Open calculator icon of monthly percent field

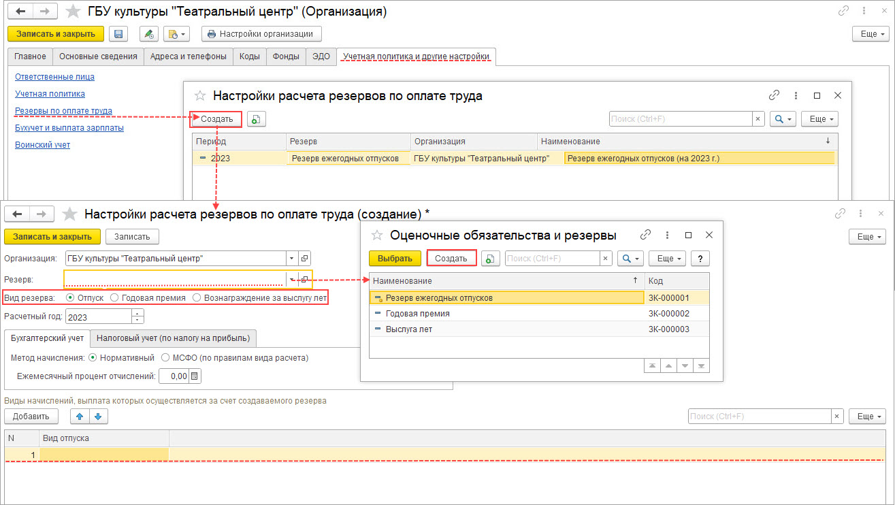pyautogui.click(x=195, y=376)
